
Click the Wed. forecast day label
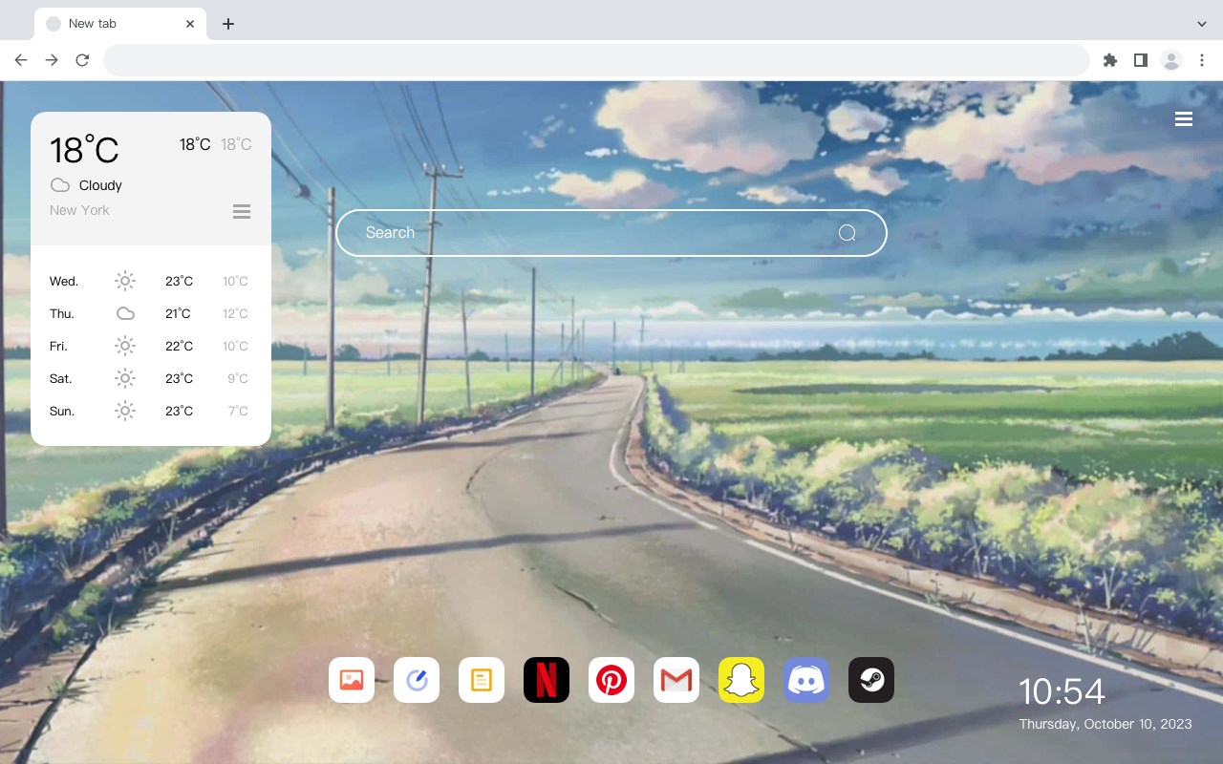[x=64, y=281]
